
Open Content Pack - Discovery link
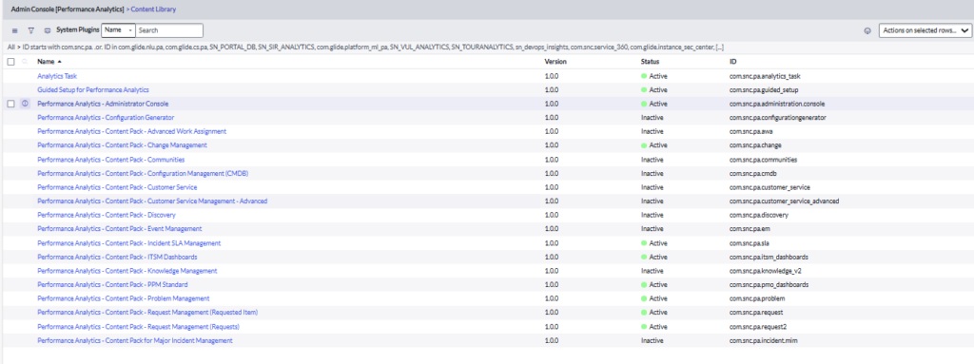click(107, 215)
